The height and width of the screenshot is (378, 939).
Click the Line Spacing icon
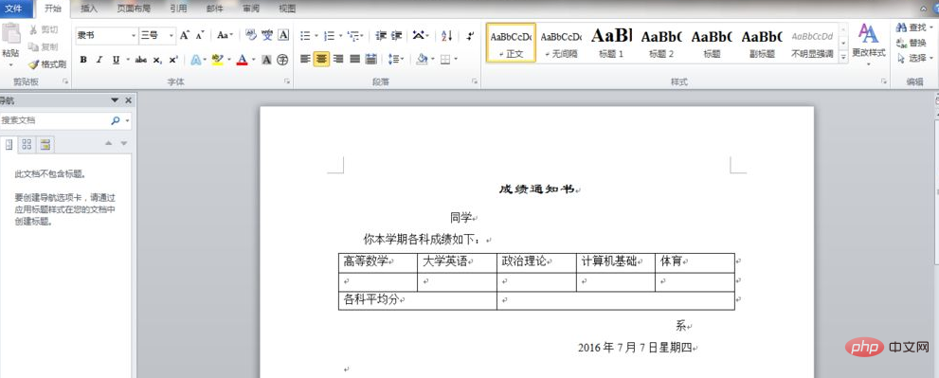393,59
